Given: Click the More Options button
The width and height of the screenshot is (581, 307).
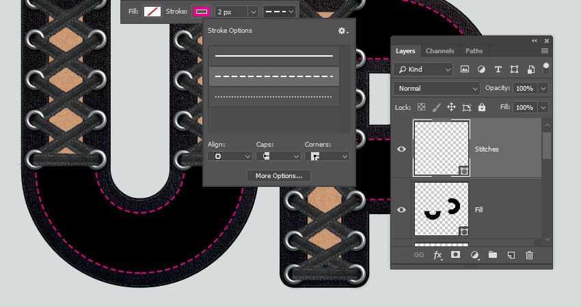Looking at the screenshot, I should coord(279,176).
